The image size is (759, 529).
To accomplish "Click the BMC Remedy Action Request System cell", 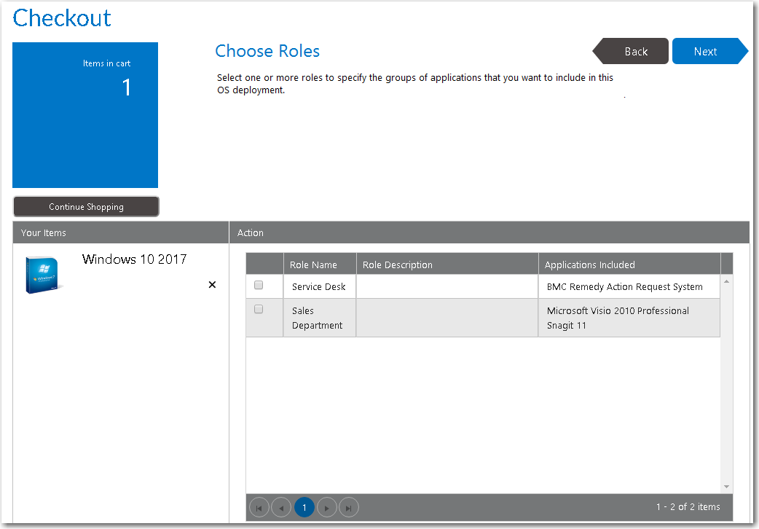I will (624, 286).
